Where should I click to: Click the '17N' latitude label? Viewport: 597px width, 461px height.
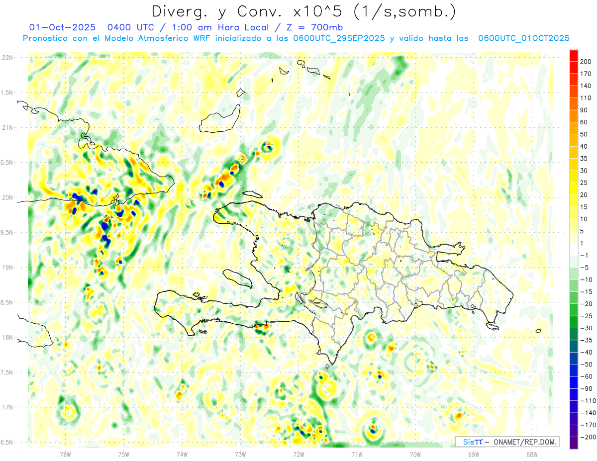pyautogui.click(x=7, y=407)
